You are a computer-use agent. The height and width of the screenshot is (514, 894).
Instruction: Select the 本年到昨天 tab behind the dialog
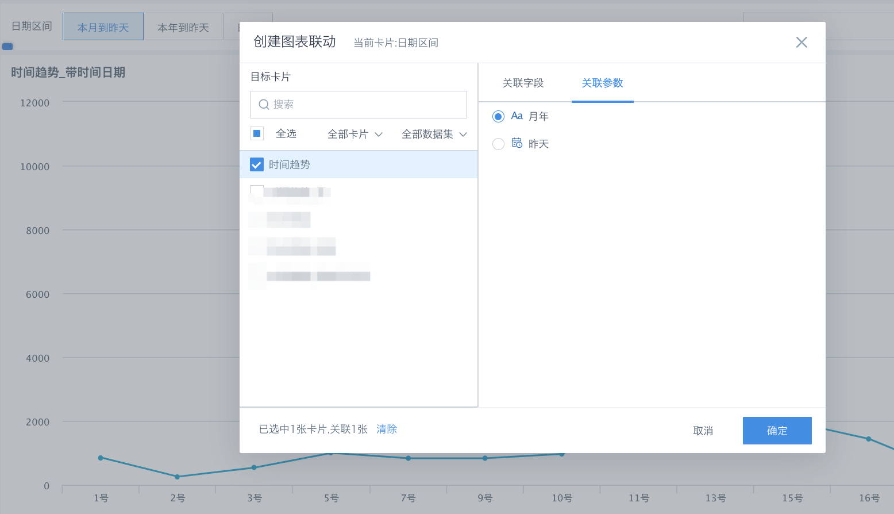(183, 27)
